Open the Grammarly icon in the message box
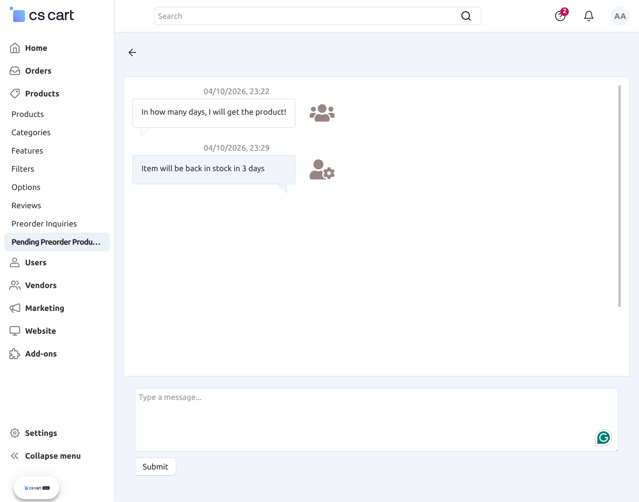Image resolution: width=639 pixels, height=502 pixels. (603, 437)
